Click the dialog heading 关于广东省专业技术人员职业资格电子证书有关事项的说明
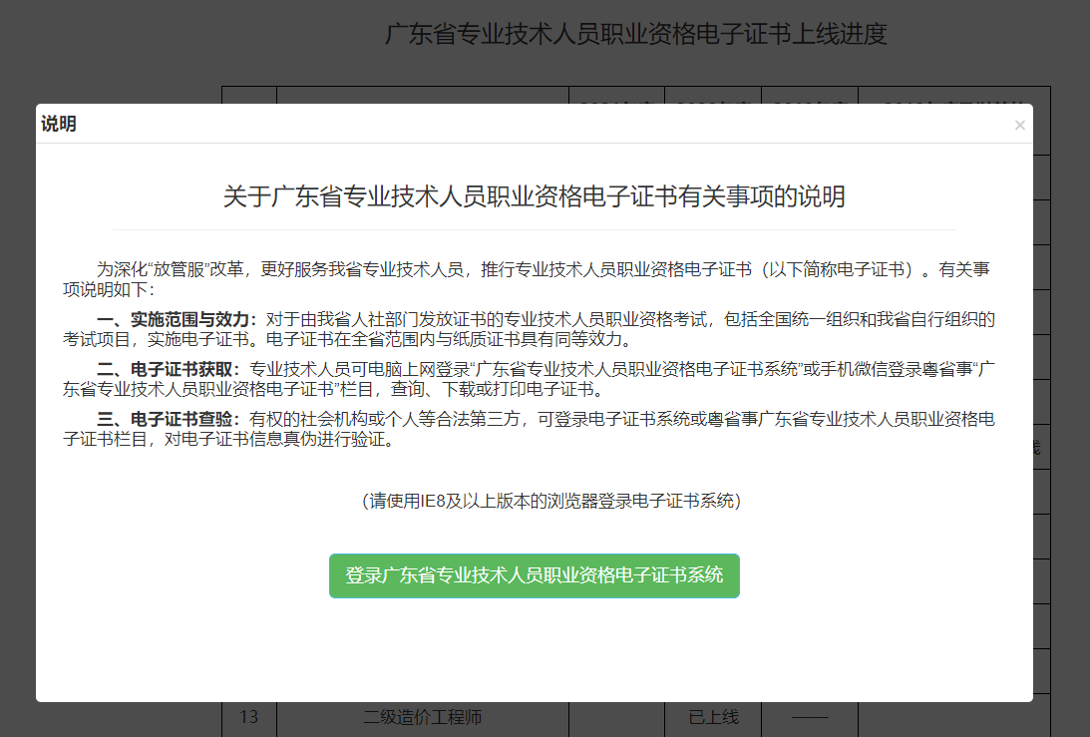Screen dimensions: 1090x737 point(534,196)
